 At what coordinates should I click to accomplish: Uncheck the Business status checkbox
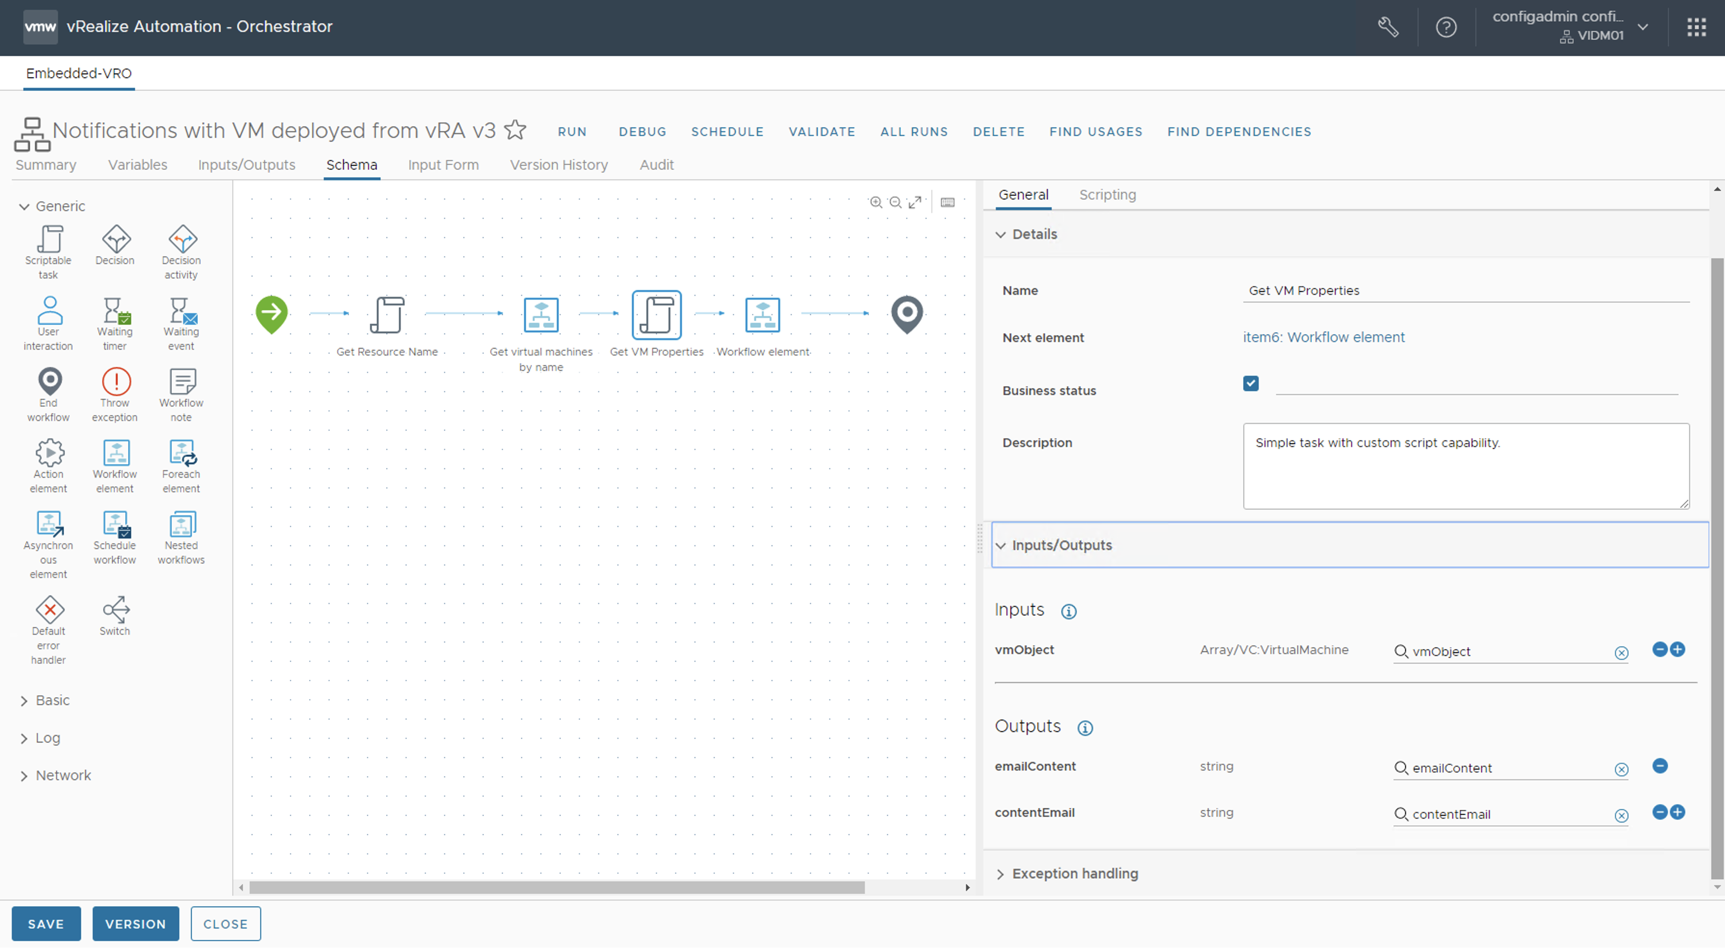tap(1250, 383)
